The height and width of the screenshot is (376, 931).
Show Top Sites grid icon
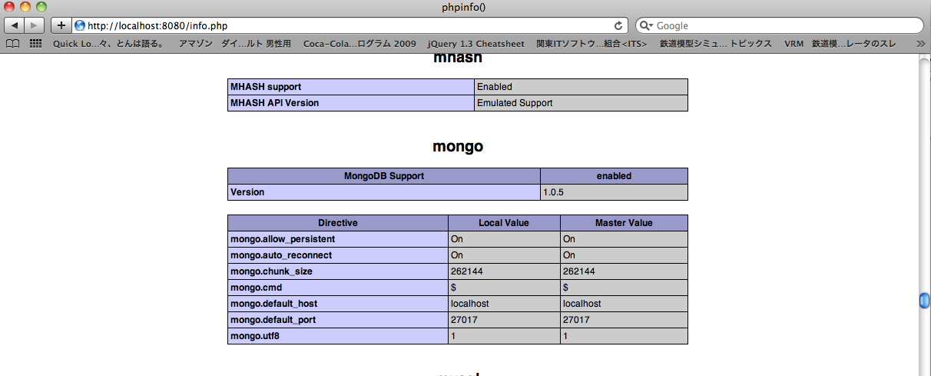click(x=35, y=44)
